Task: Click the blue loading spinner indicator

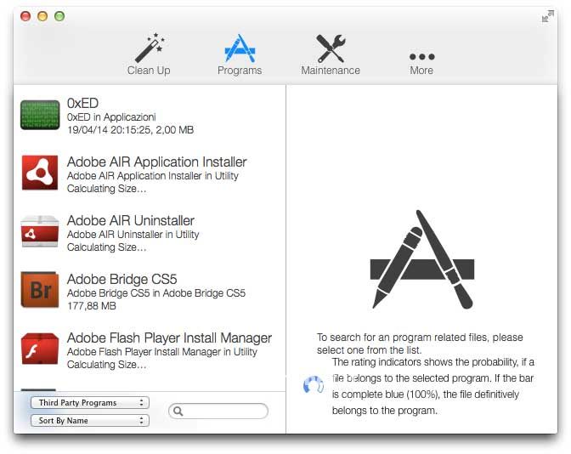Action: point(314,385)
